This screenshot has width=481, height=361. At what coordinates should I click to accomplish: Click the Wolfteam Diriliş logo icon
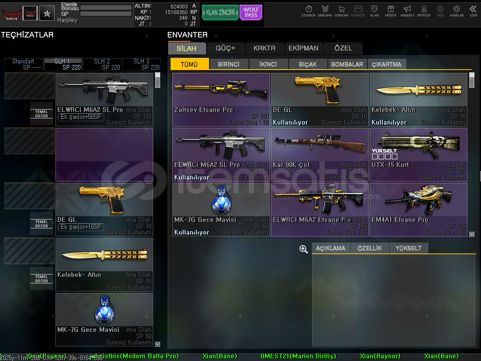point(11,13)
